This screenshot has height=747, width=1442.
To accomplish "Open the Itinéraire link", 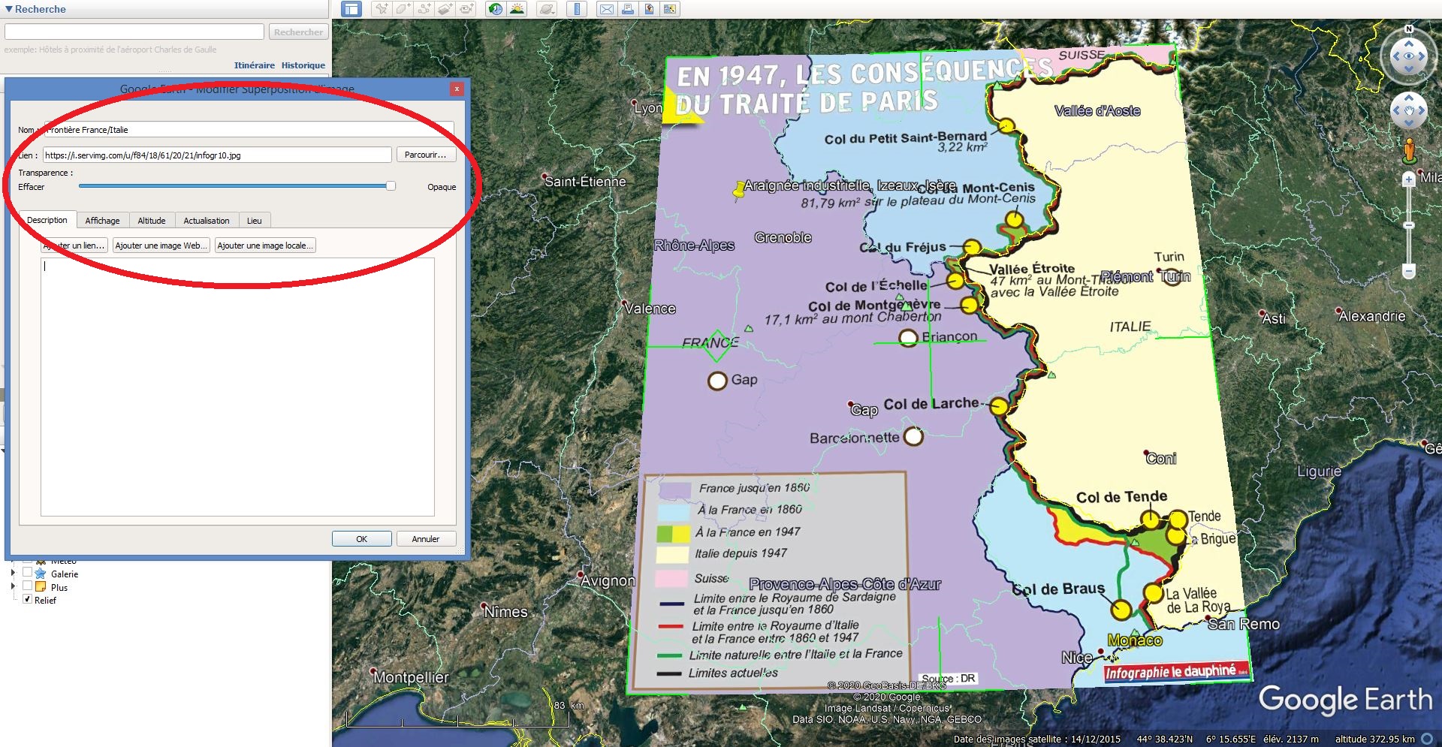I will 254,65.
